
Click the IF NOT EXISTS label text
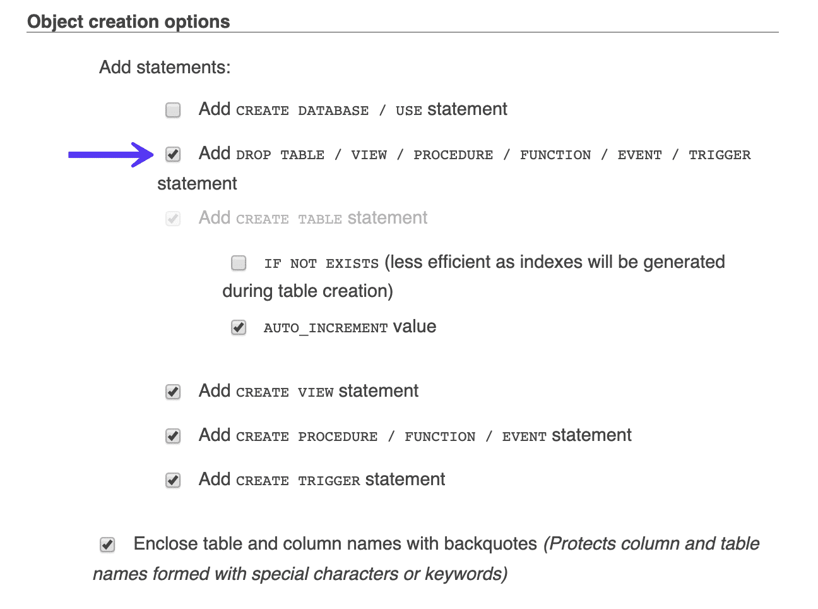click(320, 263)
